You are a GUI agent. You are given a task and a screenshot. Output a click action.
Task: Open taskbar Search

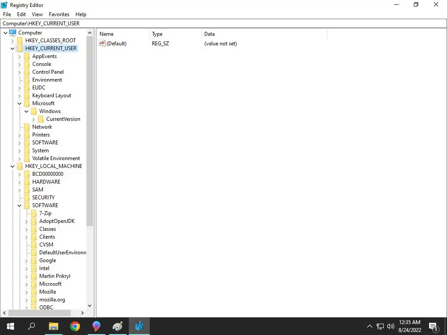coord(31,326)
